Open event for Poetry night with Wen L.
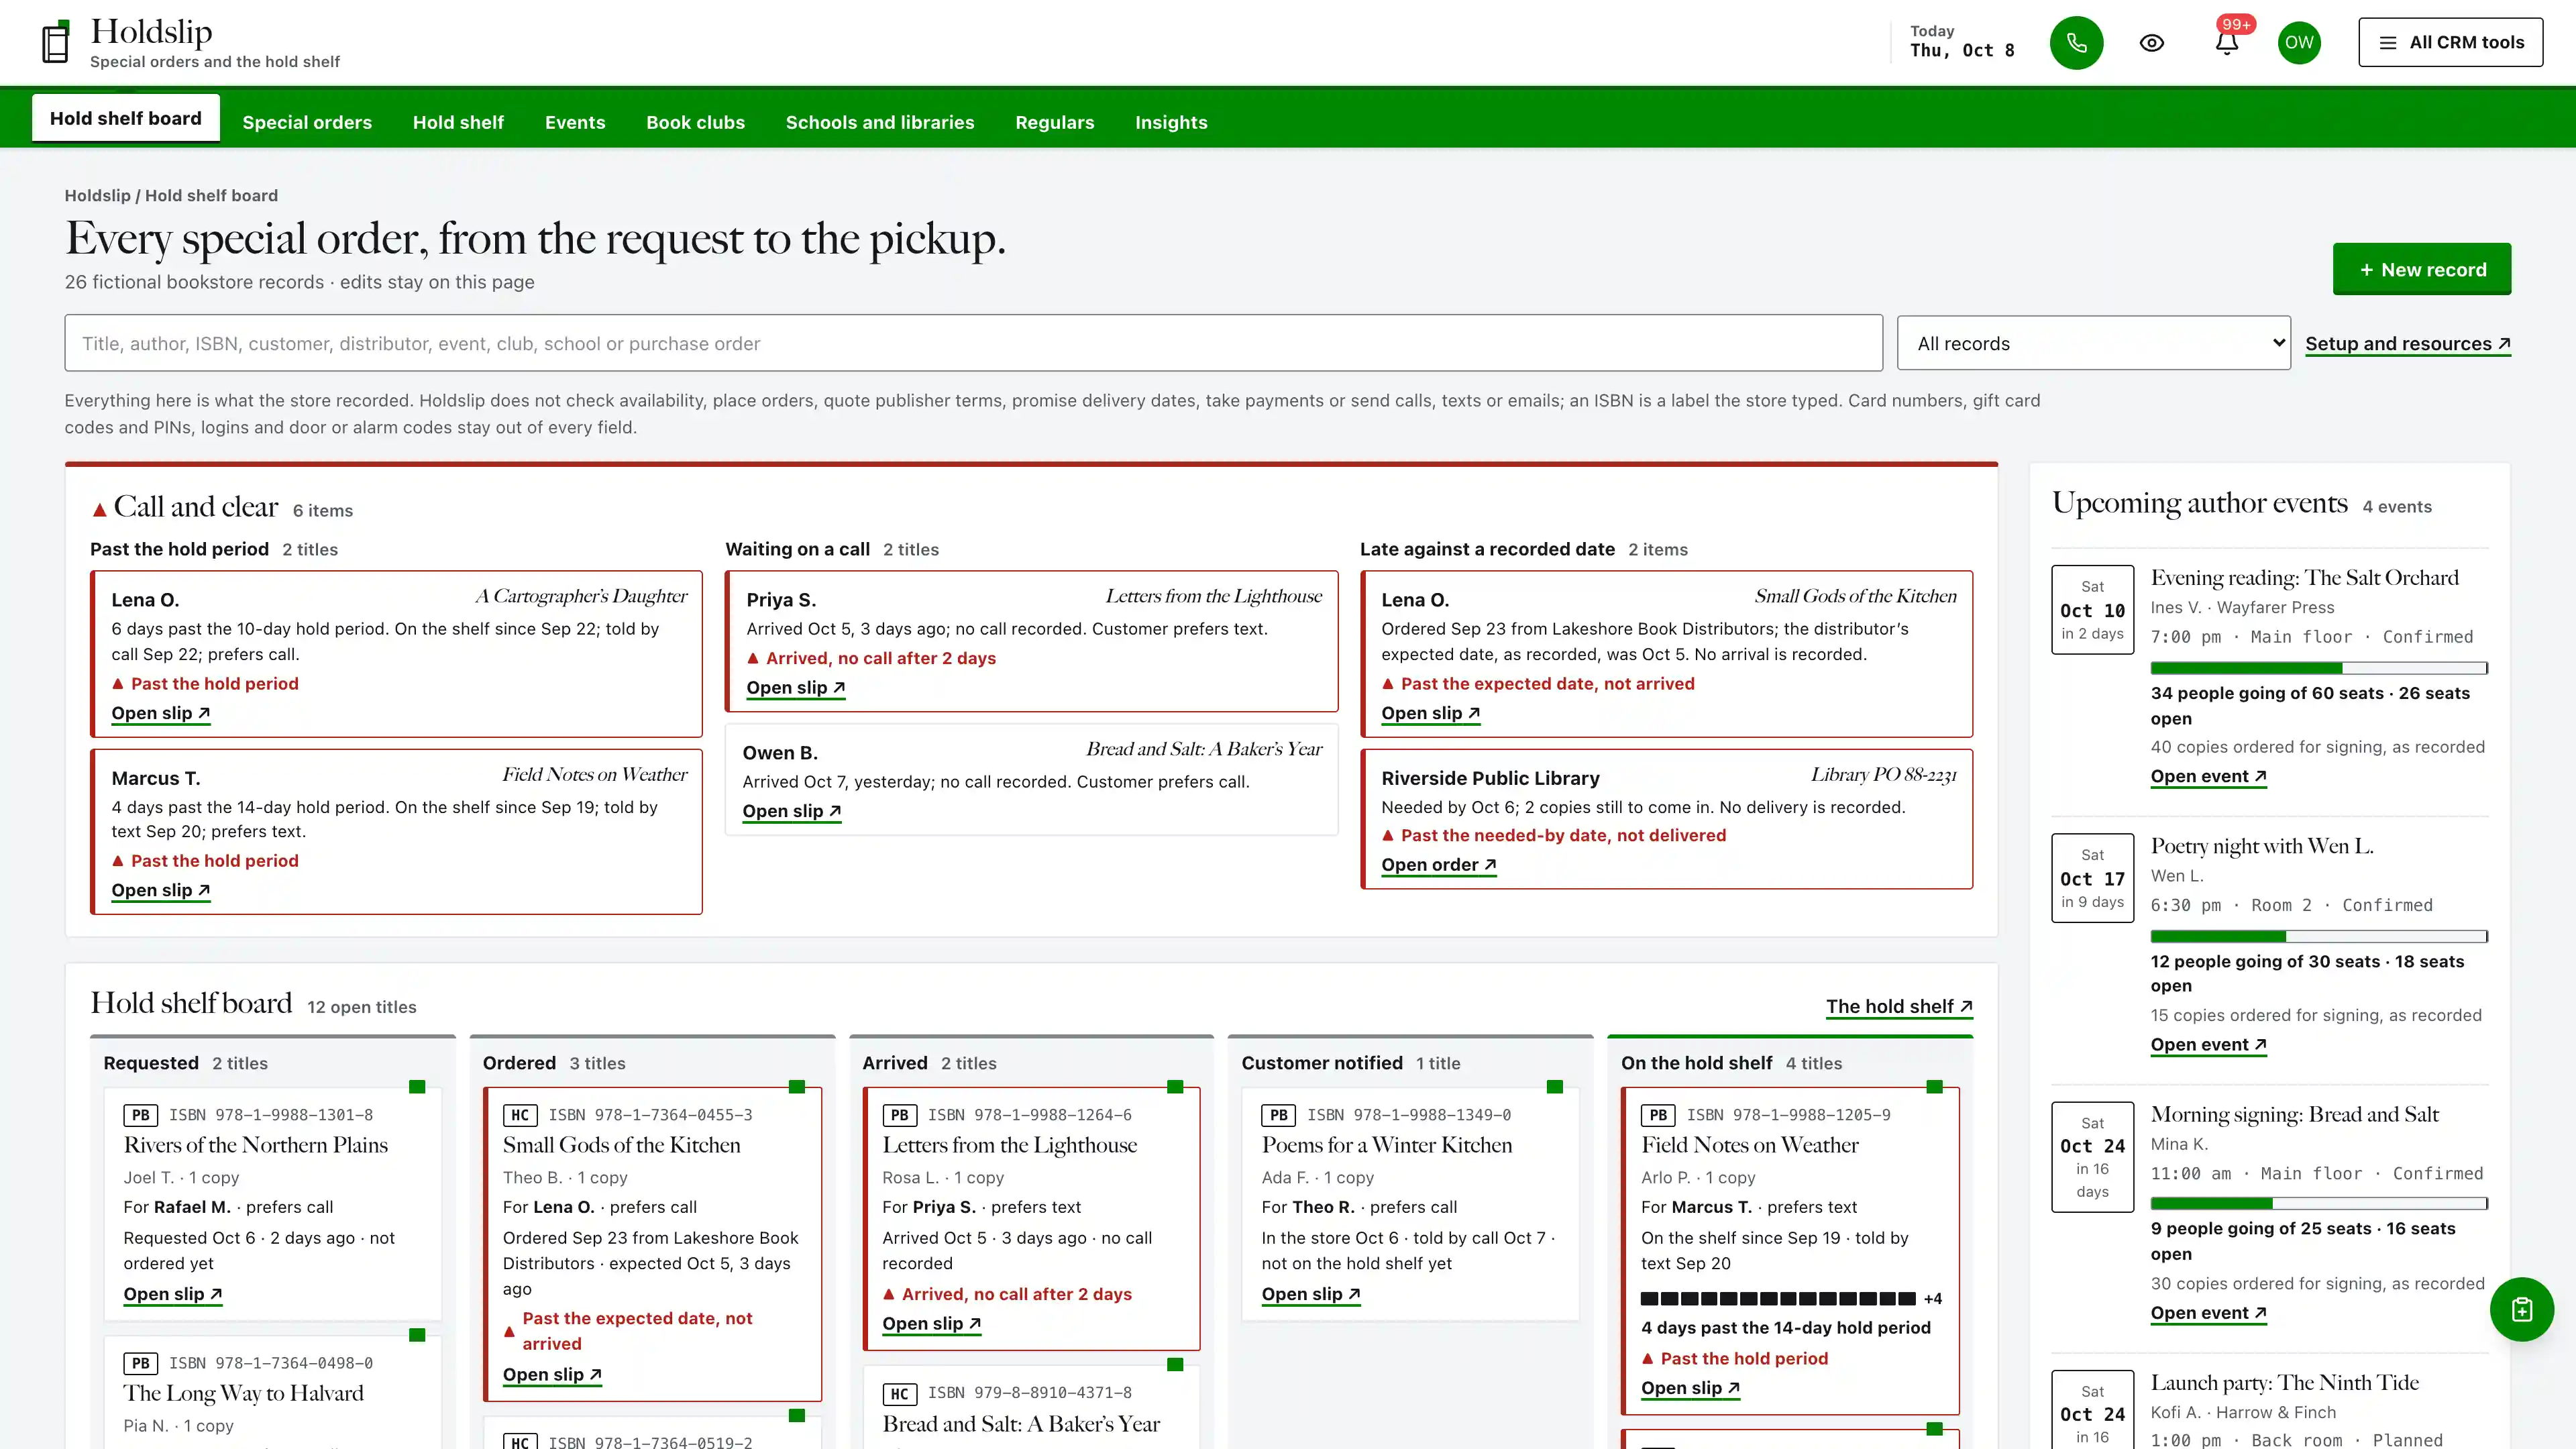The height and width of the screenshot is (1449, 2576). click(2208, 1044)
